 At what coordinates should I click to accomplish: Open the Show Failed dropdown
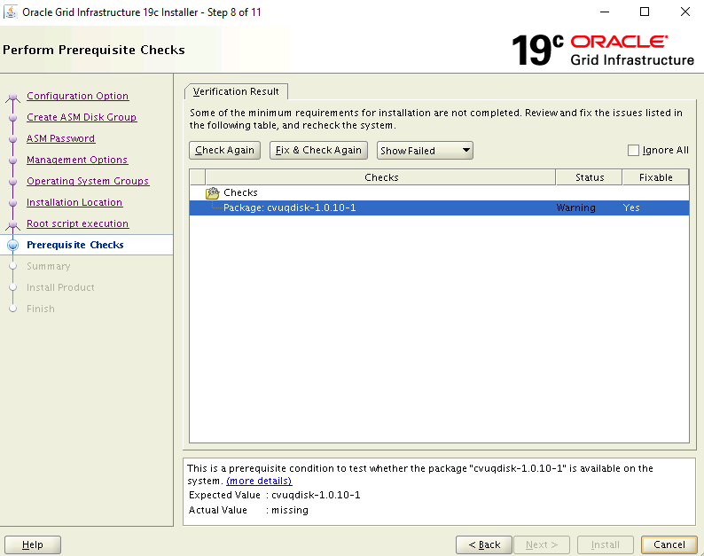pyautogui.click(x=425, y=151)
